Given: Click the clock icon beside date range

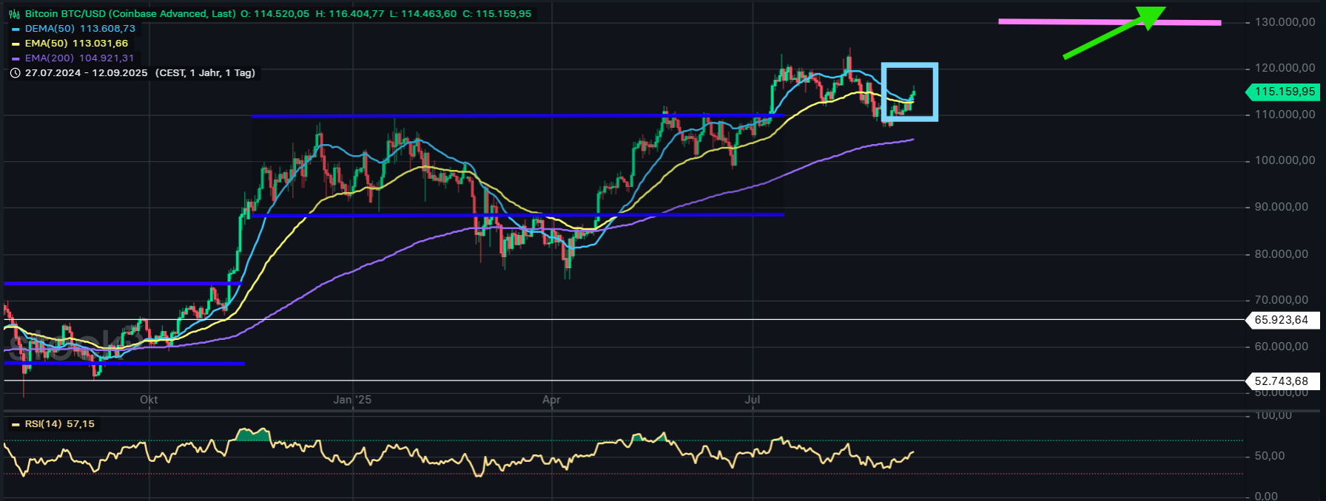Looking at the screenshot, I should pyautogui.click(x=14, y=73).
